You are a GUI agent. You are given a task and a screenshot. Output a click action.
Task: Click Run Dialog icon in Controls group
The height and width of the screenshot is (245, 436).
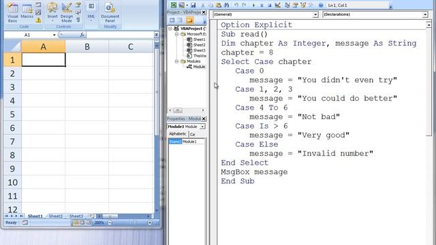coord(78,20)
